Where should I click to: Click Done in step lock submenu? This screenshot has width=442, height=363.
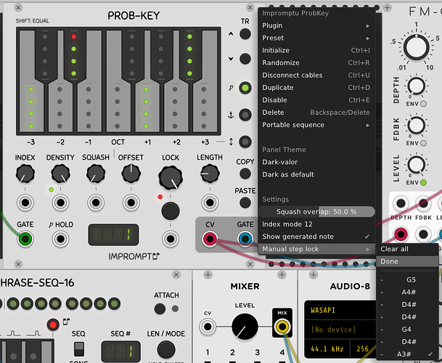click(x=407, y=261)
